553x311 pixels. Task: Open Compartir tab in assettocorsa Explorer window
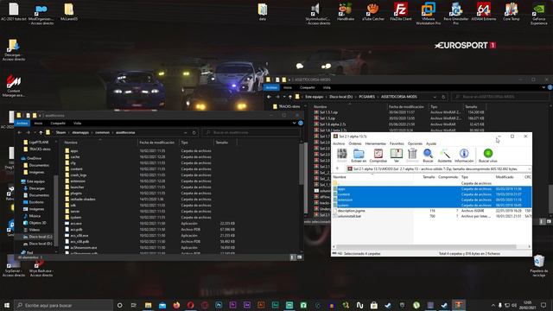tap(58, 124)
